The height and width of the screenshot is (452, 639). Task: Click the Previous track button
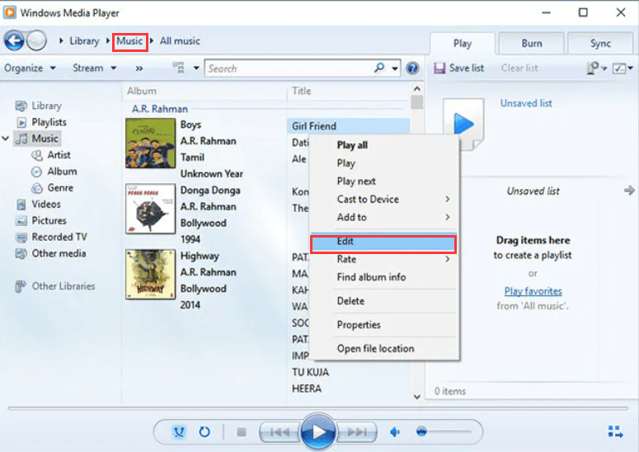(x=280, y=431)
